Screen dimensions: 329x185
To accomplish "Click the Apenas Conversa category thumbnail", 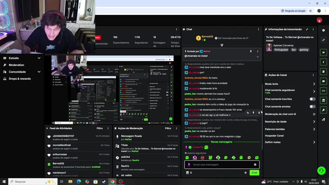I will click(x=269, y=48).
